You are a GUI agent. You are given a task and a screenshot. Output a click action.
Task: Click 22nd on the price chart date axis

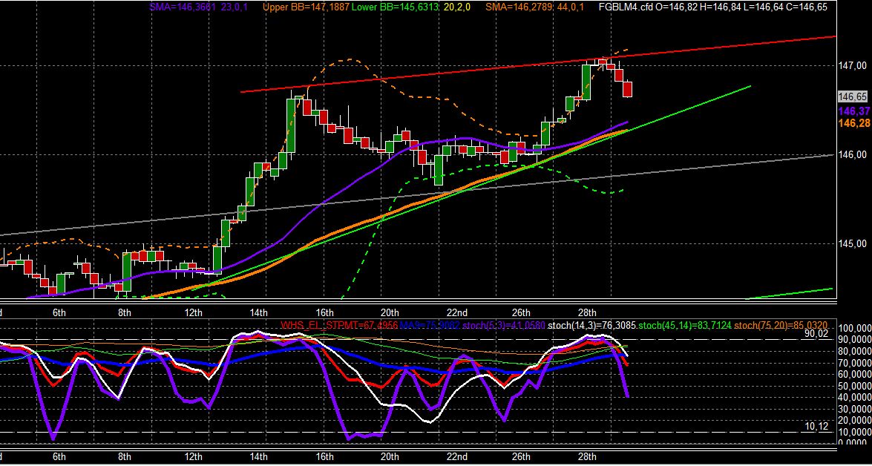(x=456, y=312)
